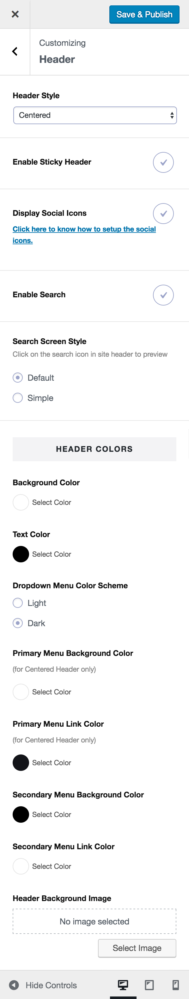
Task: Toggle the Enable Search checkmark
Action: tap(164, 295)
